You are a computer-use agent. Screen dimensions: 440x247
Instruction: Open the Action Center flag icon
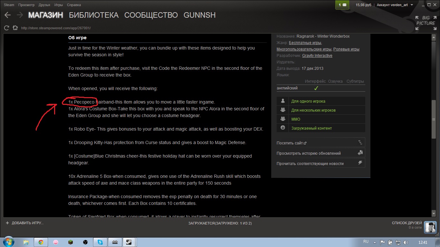(383, 242)
